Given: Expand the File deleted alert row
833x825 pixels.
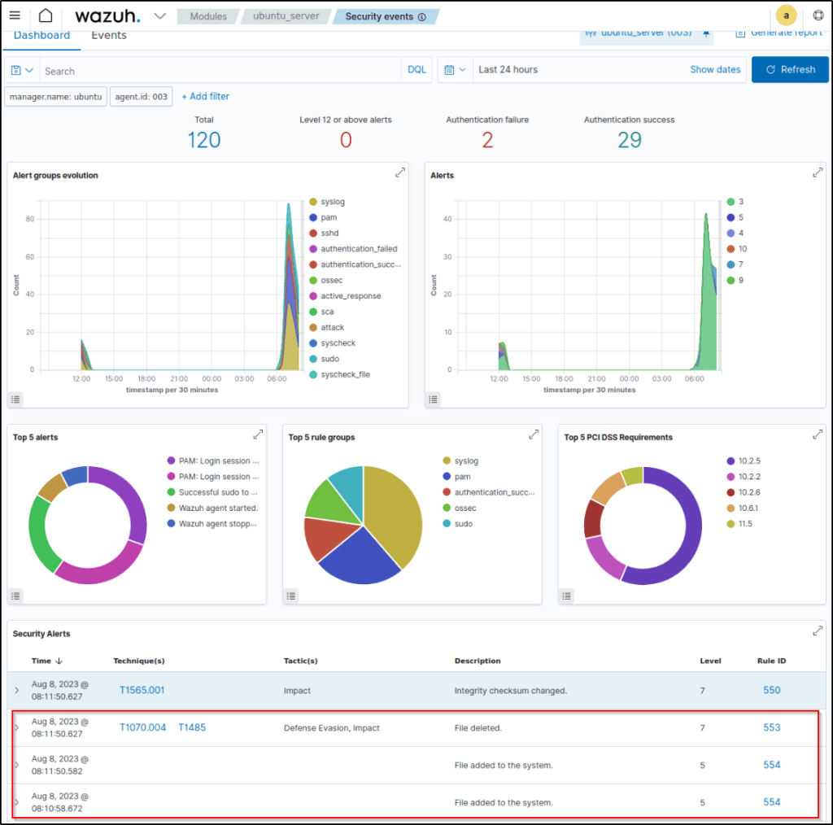Looking at the screenshot, I should click(x=17, y=728).
